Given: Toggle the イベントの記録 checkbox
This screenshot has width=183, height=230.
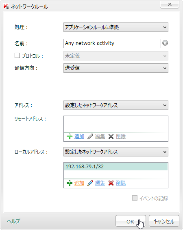Looking at the screenshot, I should coord(135,198).
